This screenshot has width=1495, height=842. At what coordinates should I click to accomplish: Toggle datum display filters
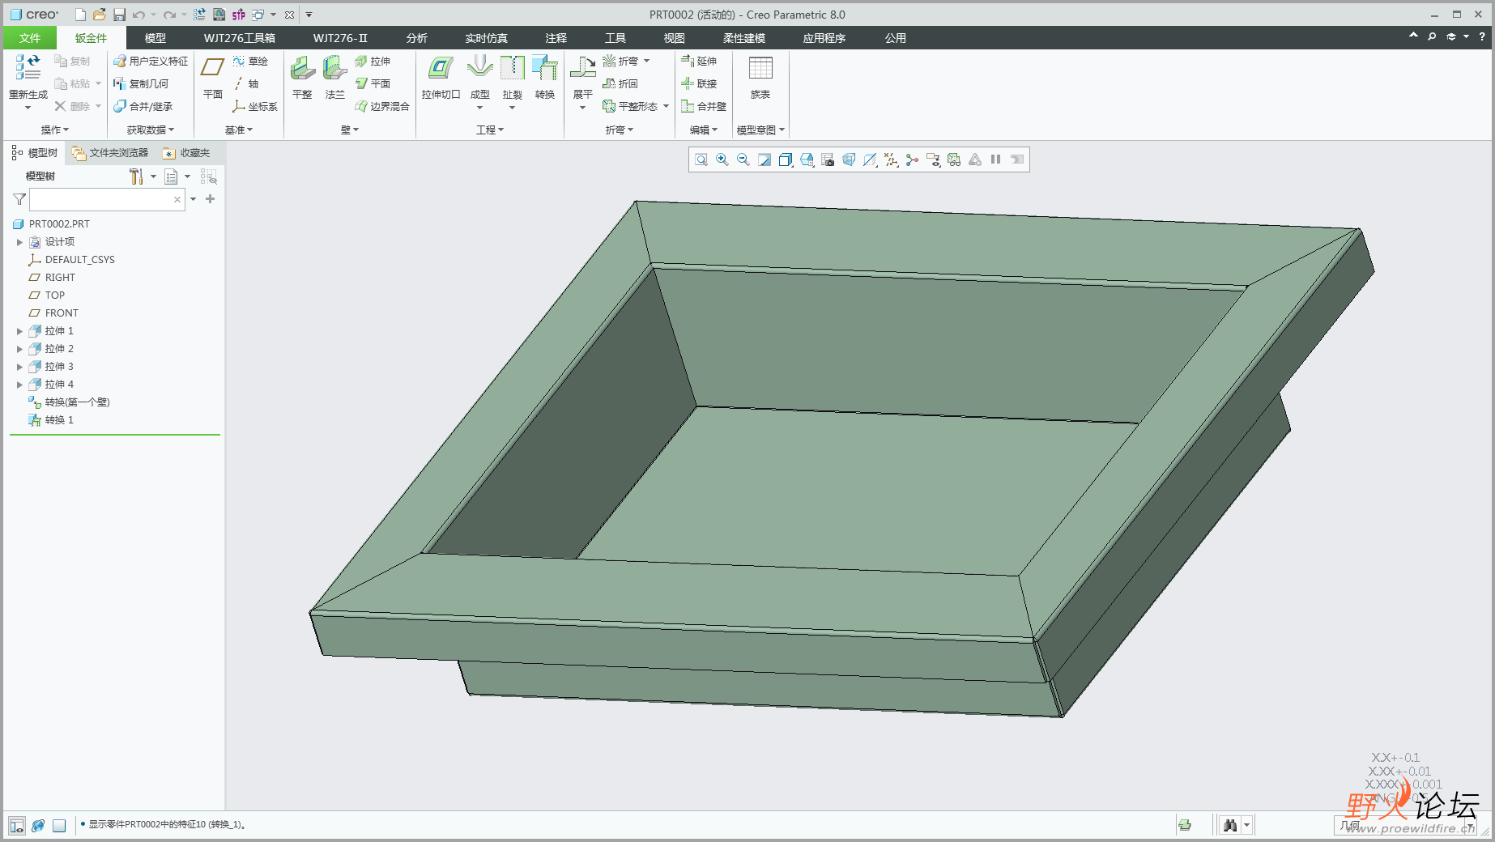(x=891, y=159)
